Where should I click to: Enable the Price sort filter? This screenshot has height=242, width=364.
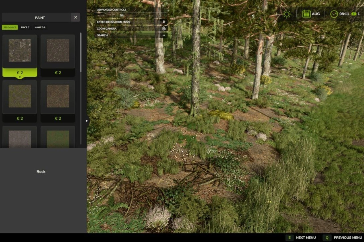click(x=24, y=27)
